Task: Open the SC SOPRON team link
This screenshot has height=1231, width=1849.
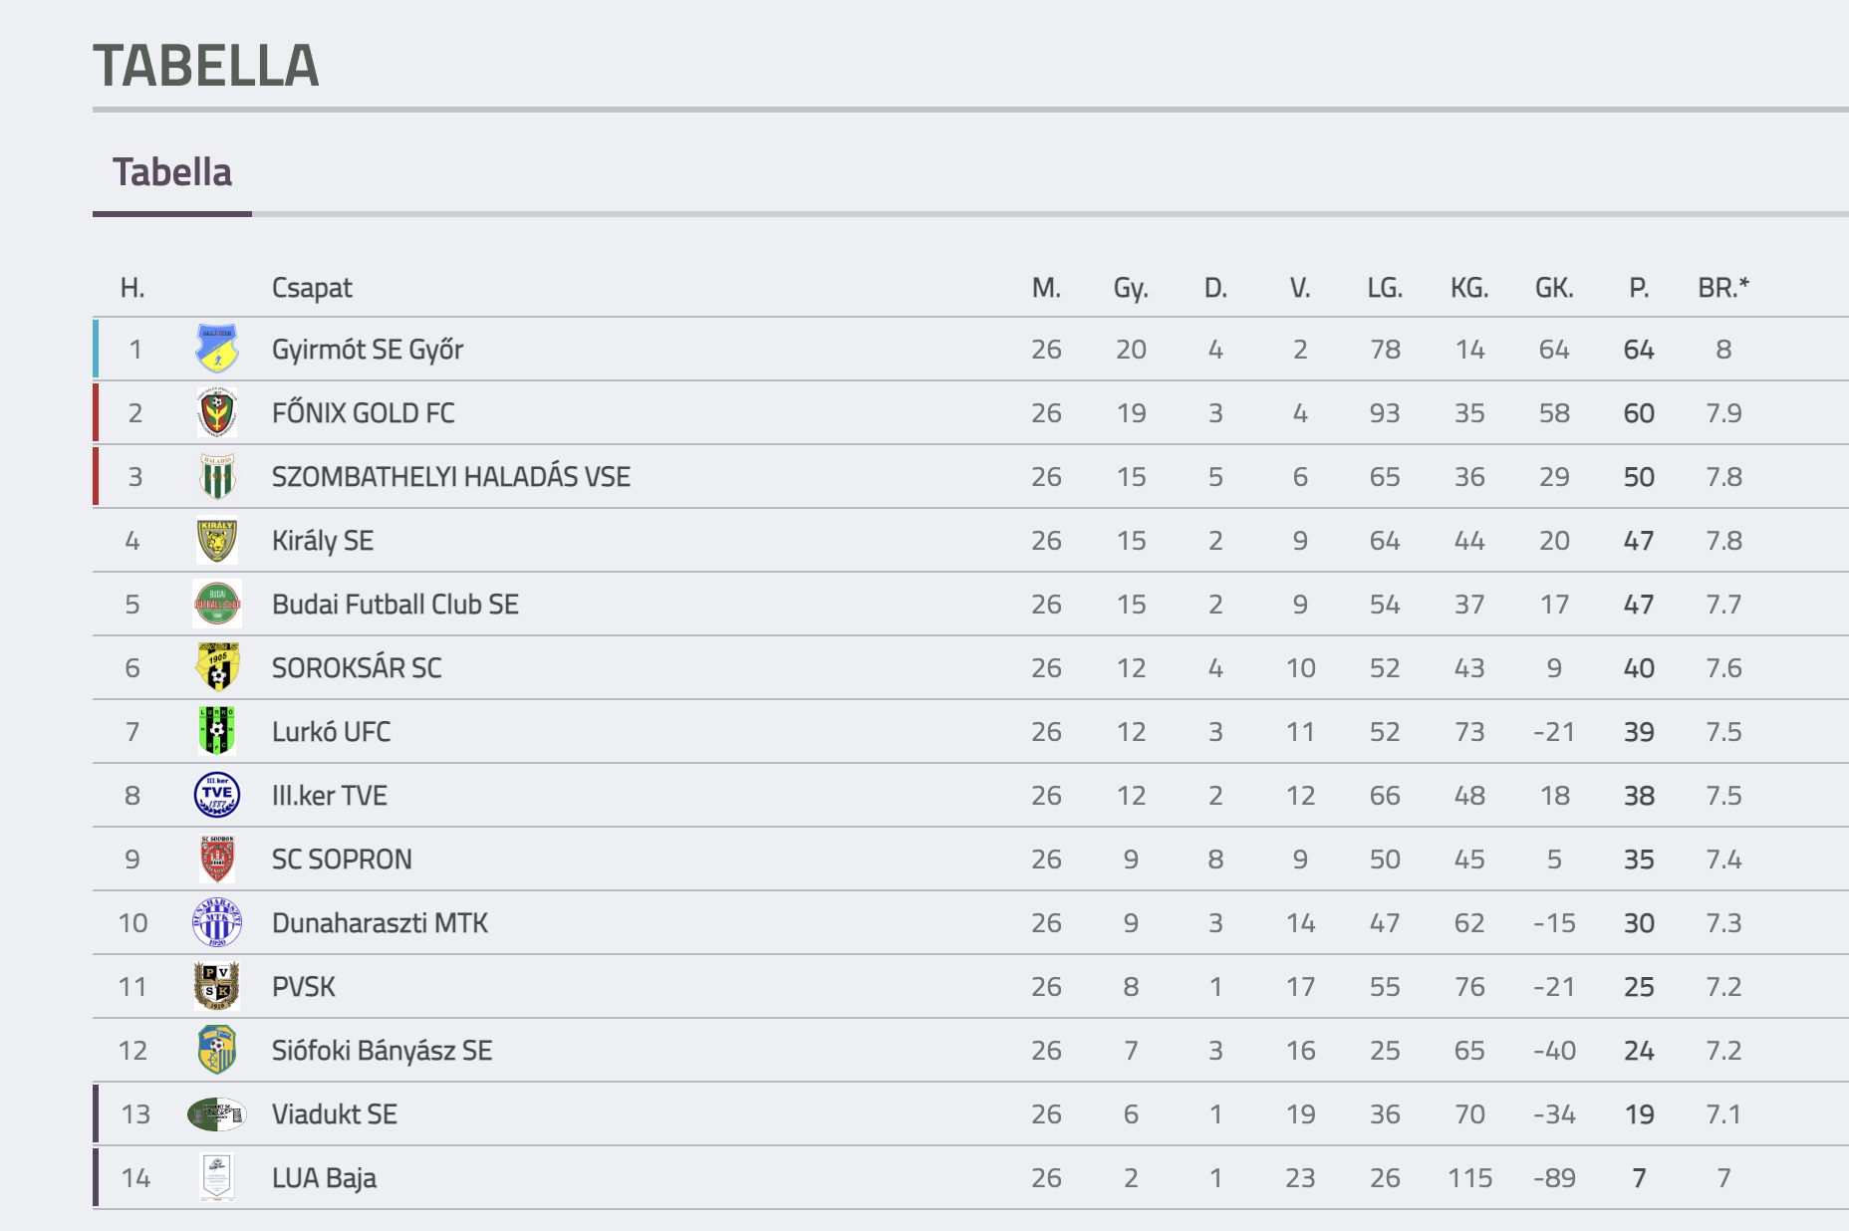Action: [x=342, y=859]
